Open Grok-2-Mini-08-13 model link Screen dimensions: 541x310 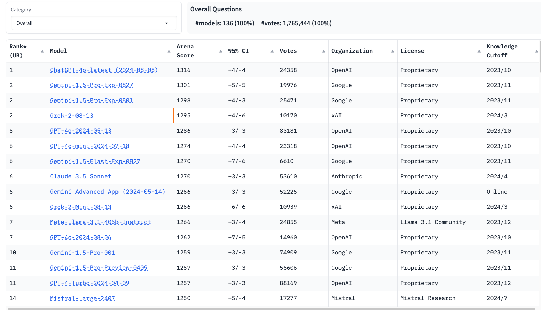pyautogui.click(x=81, y=207)
